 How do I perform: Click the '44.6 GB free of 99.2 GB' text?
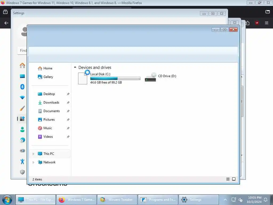point(106,82)
